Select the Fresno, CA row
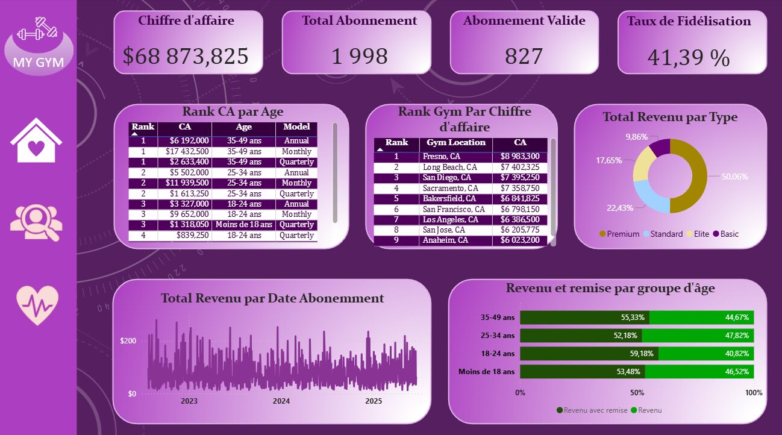Viewport: 782px width, 435px height. coord(461,157)
